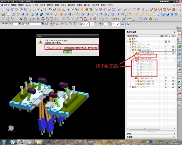Open the Paint palette taskbar icon
The width and height of the screenshot is (182, 145).
(x=30, y=142)
